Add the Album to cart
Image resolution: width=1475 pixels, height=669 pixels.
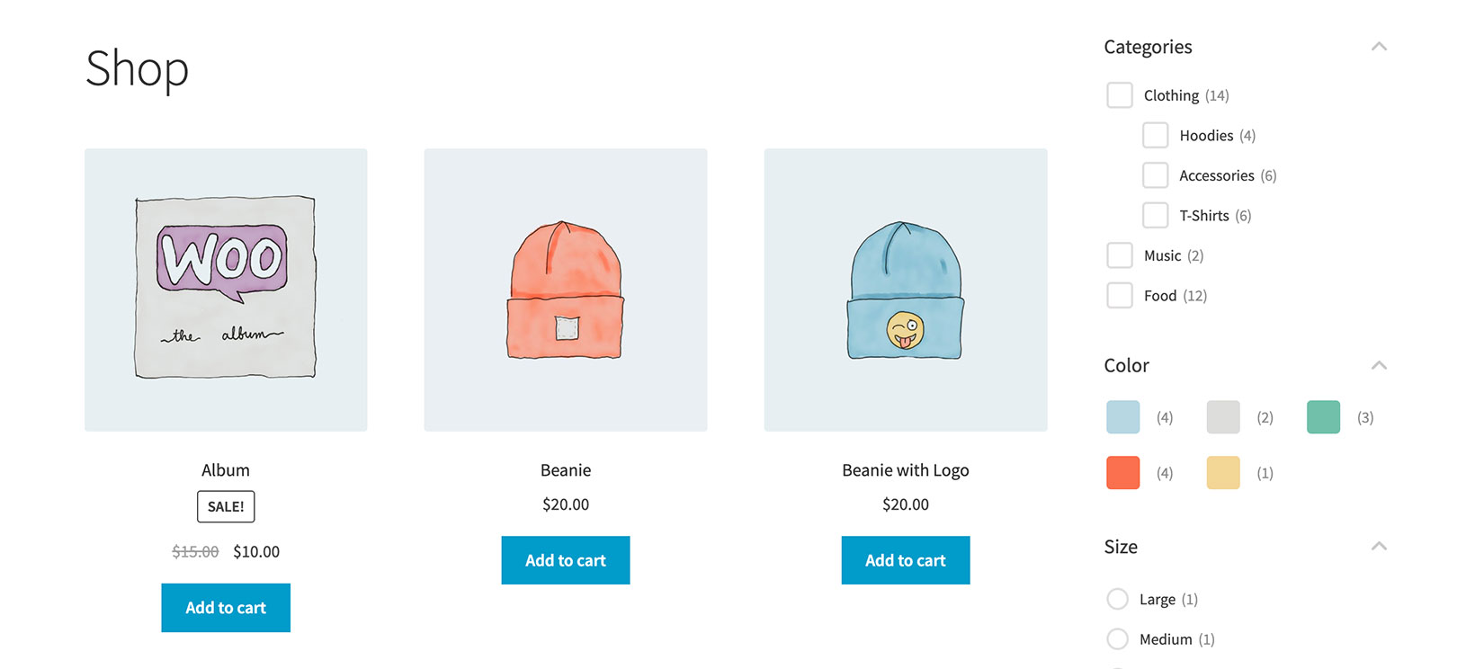pyautogui.click(x=226, y=608)
